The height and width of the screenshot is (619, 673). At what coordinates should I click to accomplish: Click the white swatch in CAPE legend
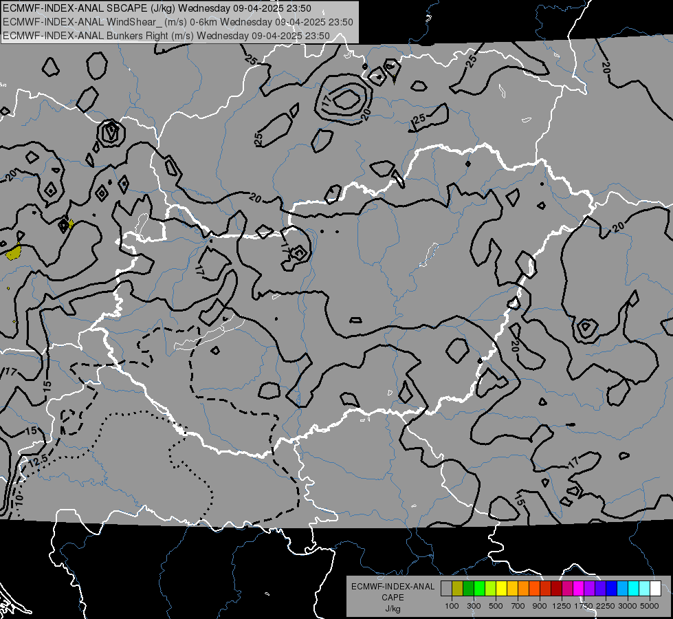tap(655, 588)
